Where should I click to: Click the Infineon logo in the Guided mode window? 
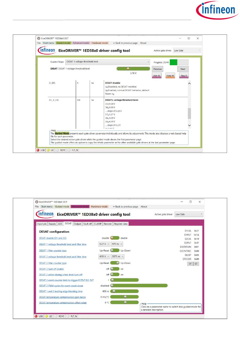click(47, 50)
